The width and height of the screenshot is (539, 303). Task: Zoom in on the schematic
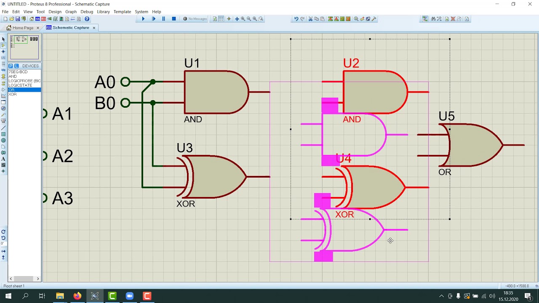pos(243,19)
